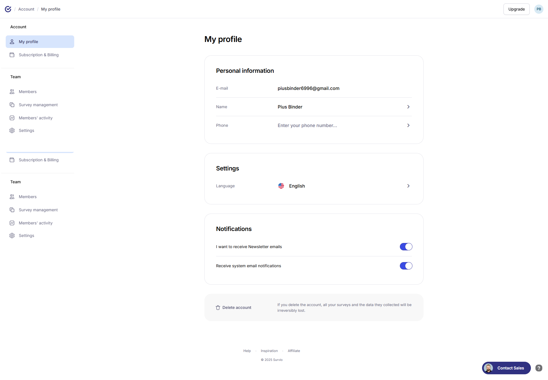Click the Survio logo icon in header
The image size is (548, 380).
click(8, 9)
